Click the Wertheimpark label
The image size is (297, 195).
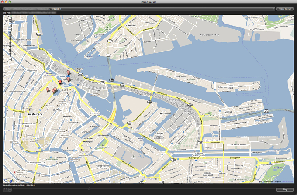pos(103,147)
